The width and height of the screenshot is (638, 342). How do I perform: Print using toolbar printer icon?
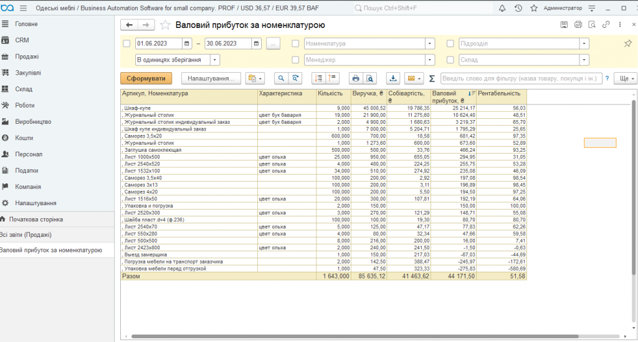click(356, 78)
